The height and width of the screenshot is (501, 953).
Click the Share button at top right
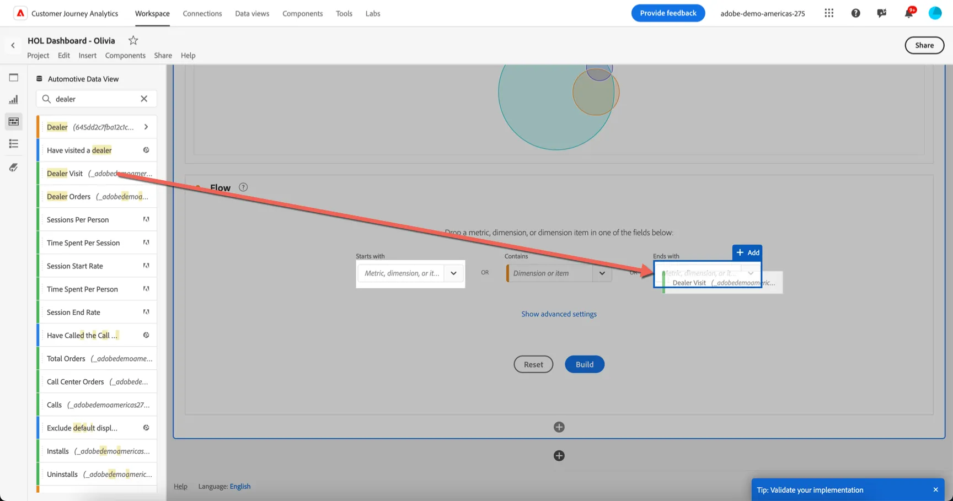click(x=924, y=45)
